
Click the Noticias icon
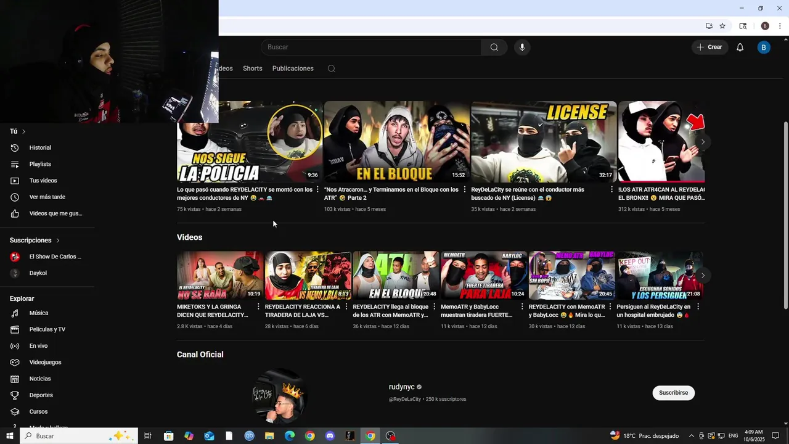(15, 379)
